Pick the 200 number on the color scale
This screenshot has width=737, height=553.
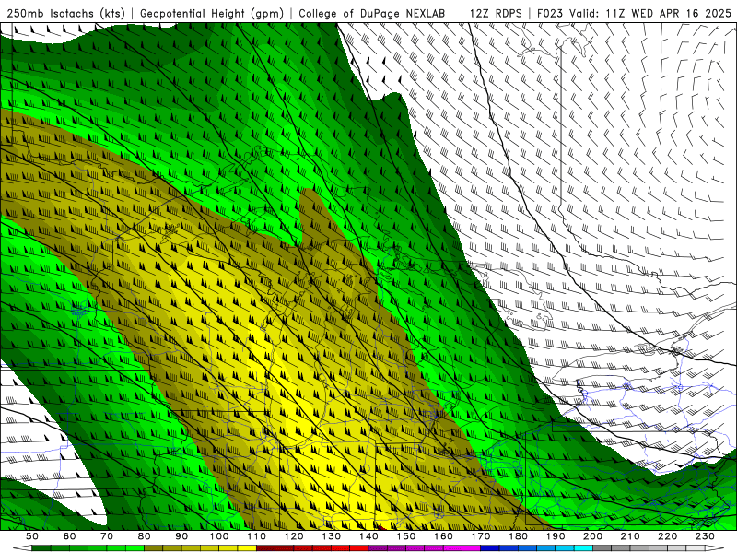tap(592, 536)
